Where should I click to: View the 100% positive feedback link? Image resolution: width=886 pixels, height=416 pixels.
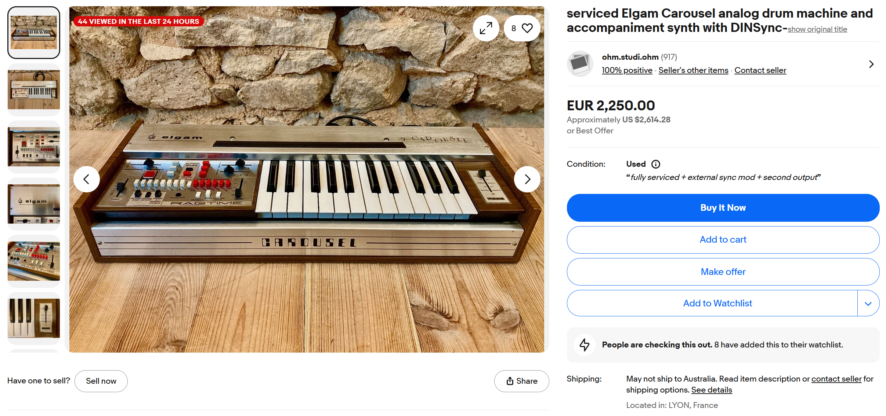coord(627,70)
